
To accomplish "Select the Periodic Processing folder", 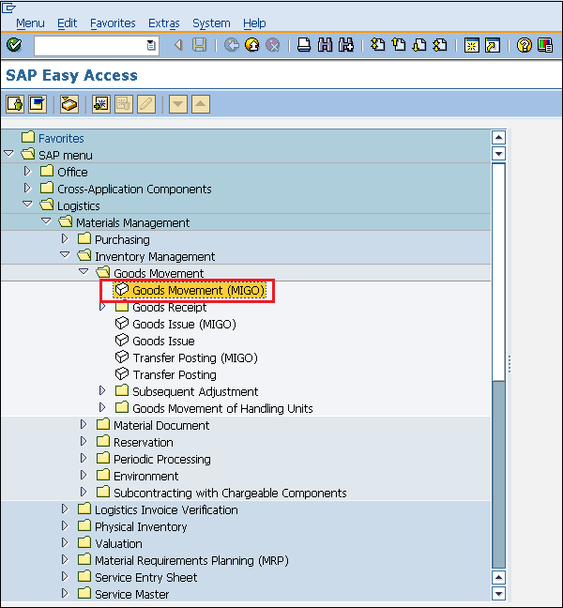I will (x=162, y=460).
